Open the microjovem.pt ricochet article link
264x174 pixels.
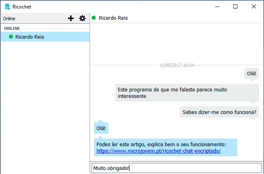tap(158, 151)
